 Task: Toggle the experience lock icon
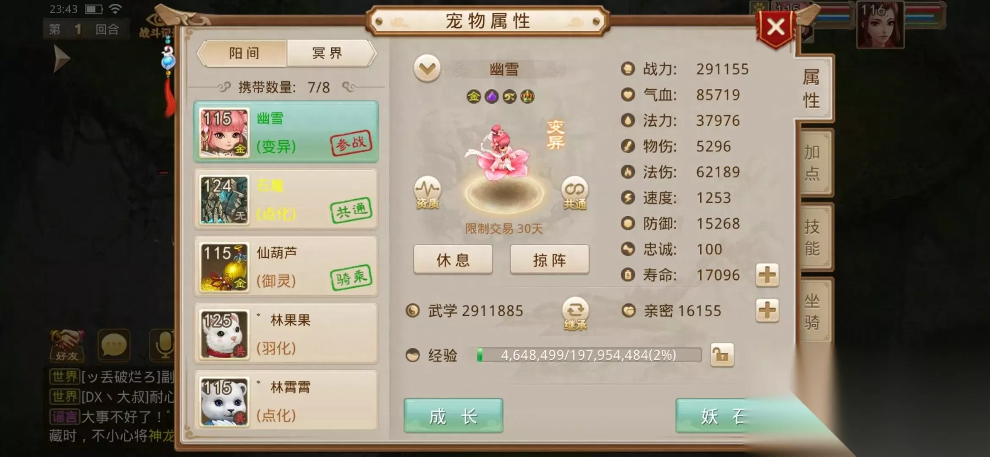[x=722, y=355]
